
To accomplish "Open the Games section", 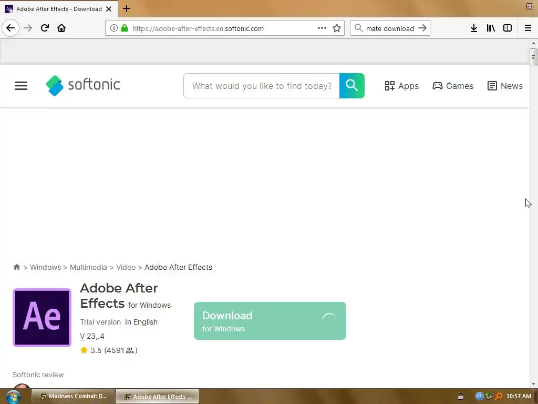I will pyautogui.click(x=453, y=86).
